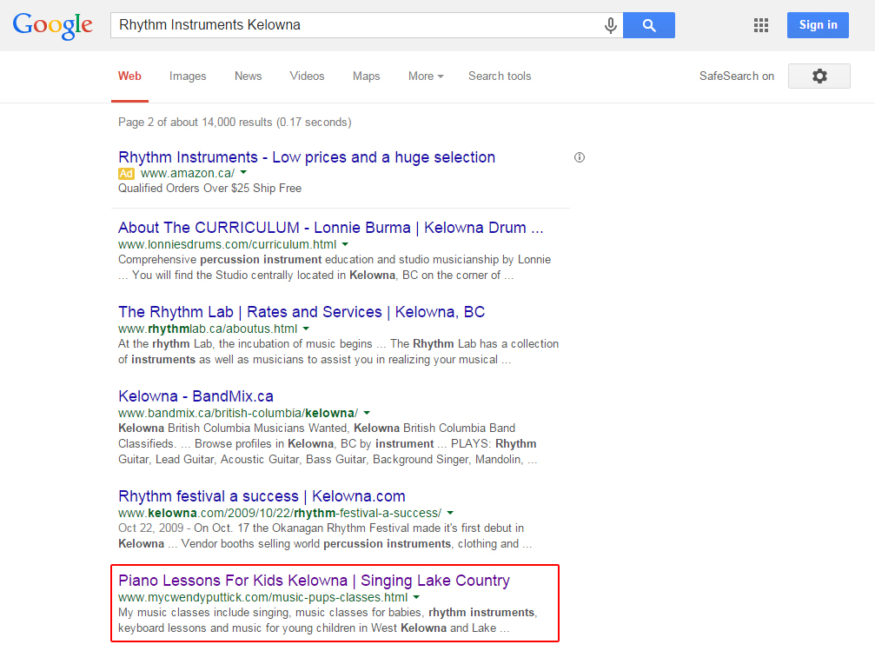
Task: Click mycwendyputtick.com music-pups-classes URL text
Action: (262, 597)
